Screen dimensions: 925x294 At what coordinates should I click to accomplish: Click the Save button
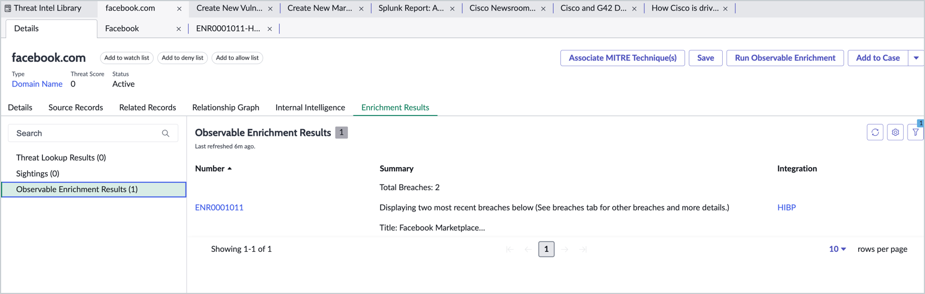705,58
